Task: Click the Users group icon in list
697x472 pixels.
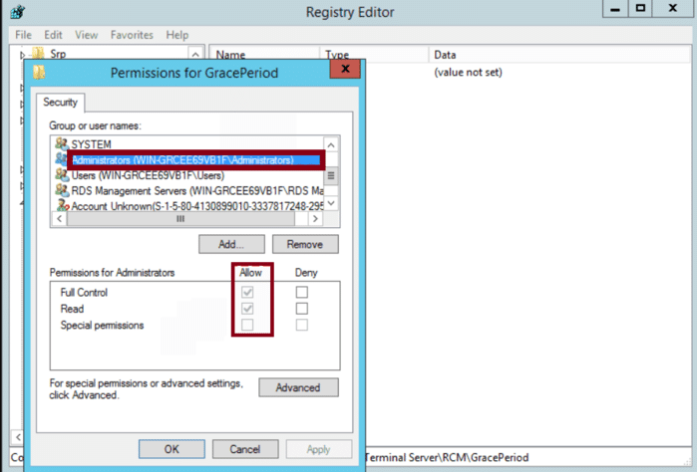Action: click(62, 175)
